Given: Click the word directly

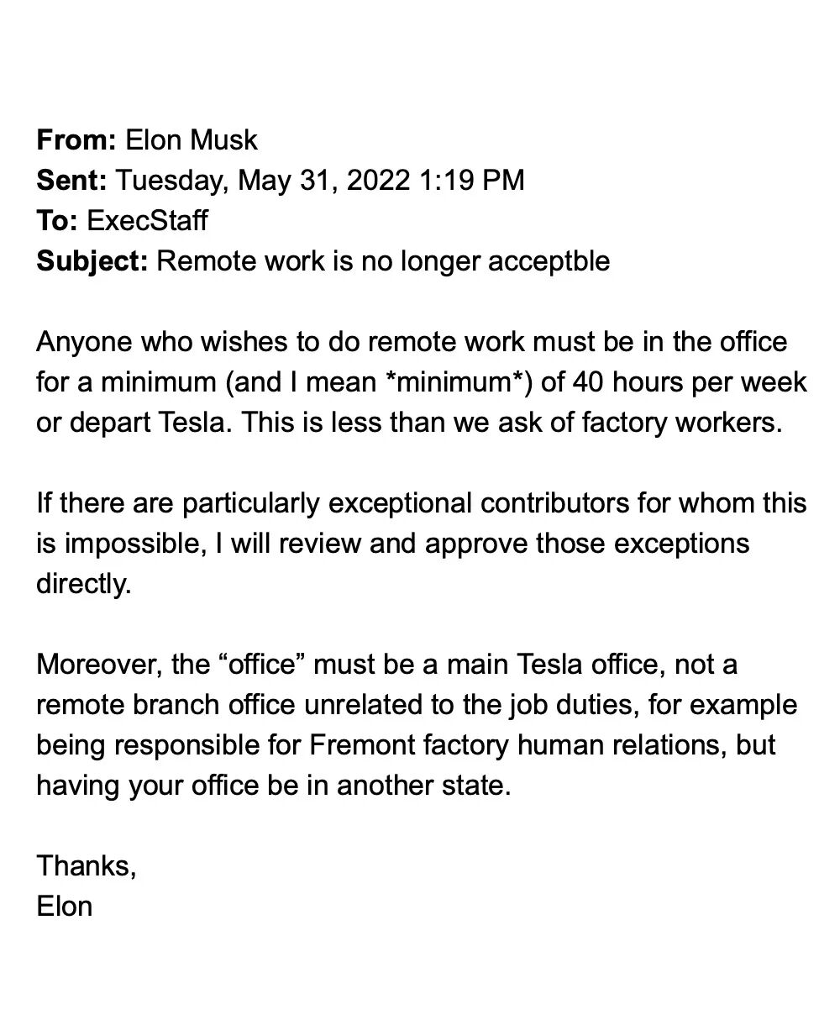Looking at the screenshot, I should pos(84,584).
